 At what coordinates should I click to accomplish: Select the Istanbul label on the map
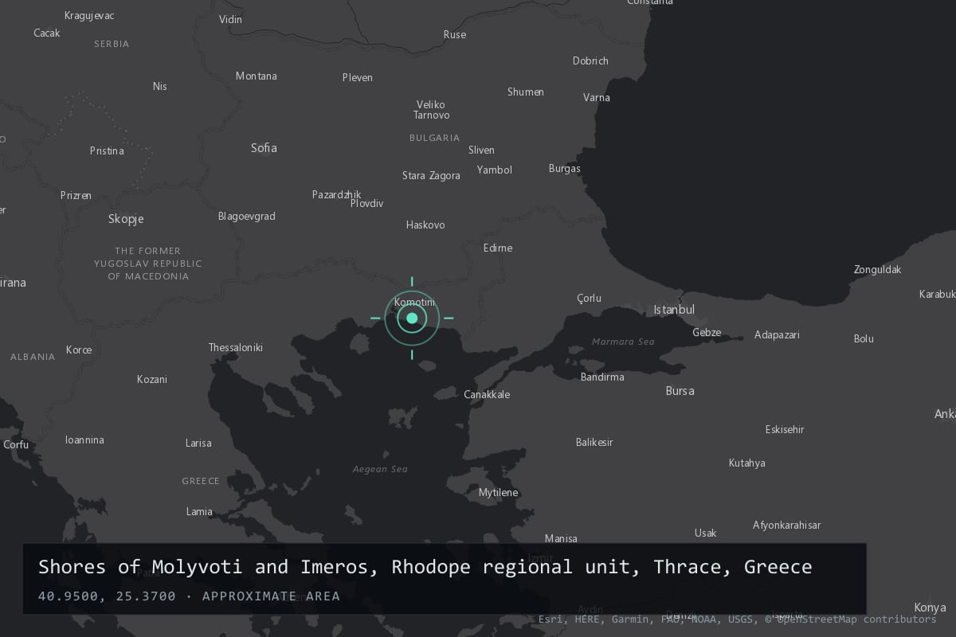coord(674,310)
